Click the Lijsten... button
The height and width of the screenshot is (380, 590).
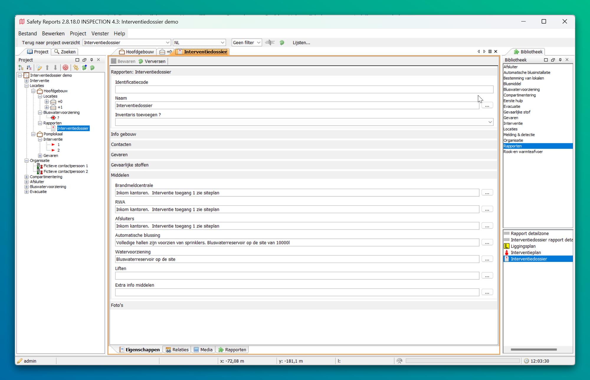point(301,43)
